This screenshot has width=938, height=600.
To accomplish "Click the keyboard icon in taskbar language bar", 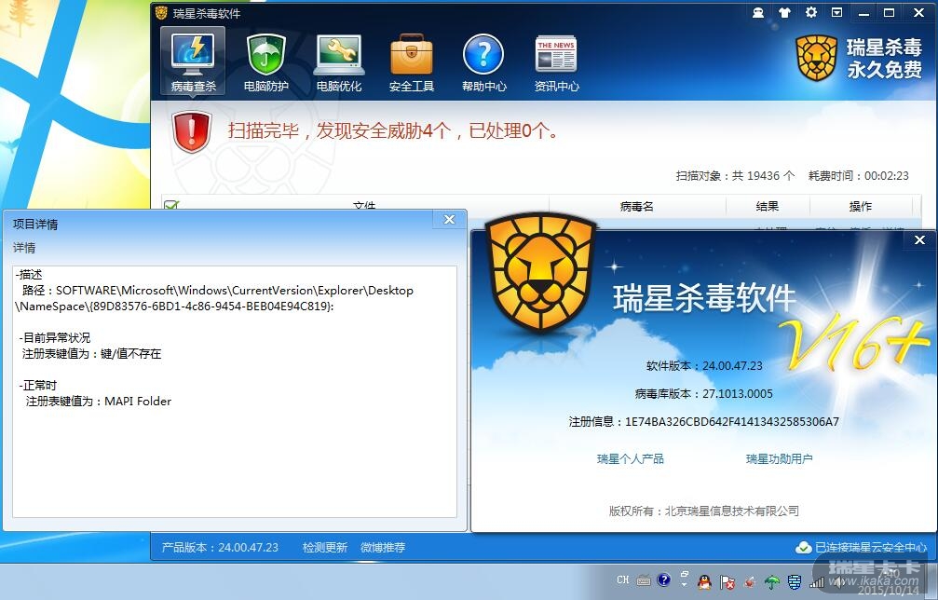I will tap(644, 580).
